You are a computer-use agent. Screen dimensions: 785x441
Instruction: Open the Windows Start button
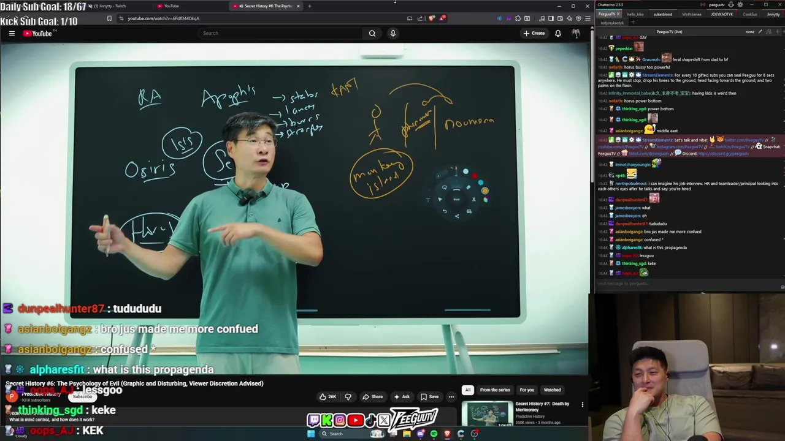[311, 434]
